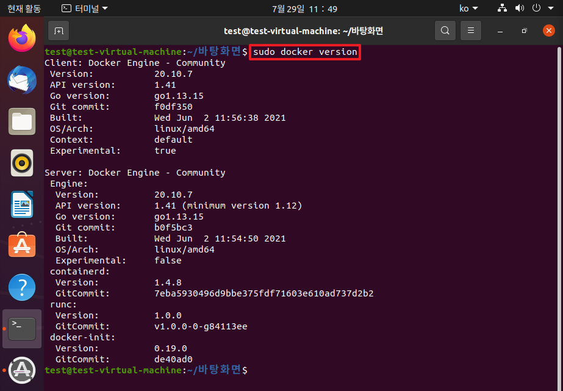This screenshot has height=391, width=563.
Task: Click the power icon in top bar
Action: click(x=536, y=8)
